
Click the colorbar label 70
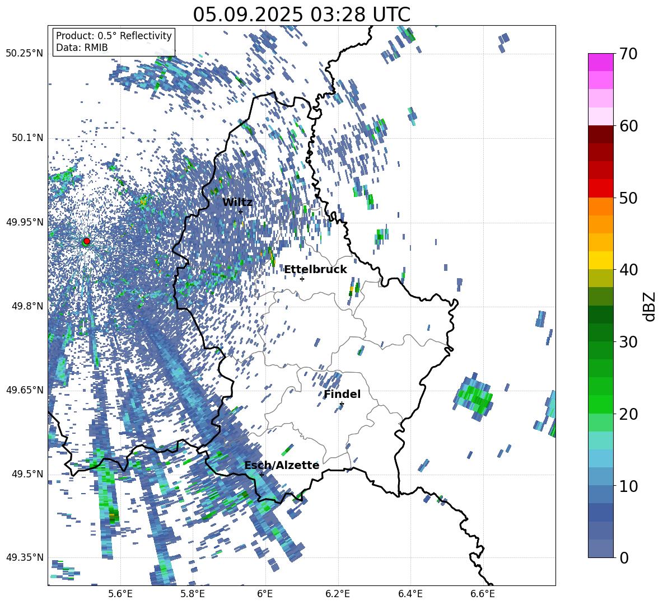click(628, 54)
